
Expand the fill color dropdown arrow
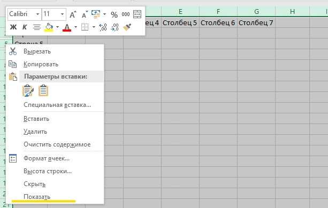point(57,27)
